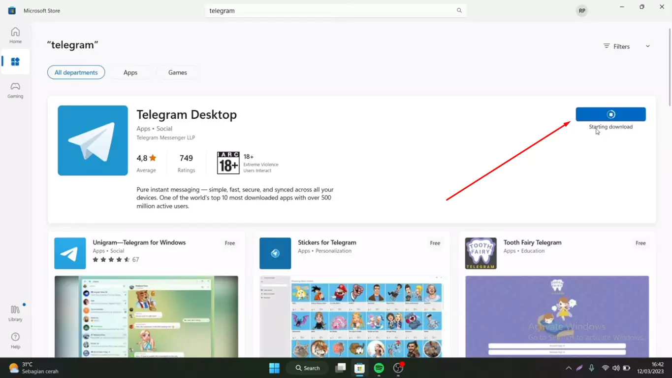This screenshot has height=378, width=672.
Task: Open the Tooth Fairy Telegram app icon
Action: (480, 253)
